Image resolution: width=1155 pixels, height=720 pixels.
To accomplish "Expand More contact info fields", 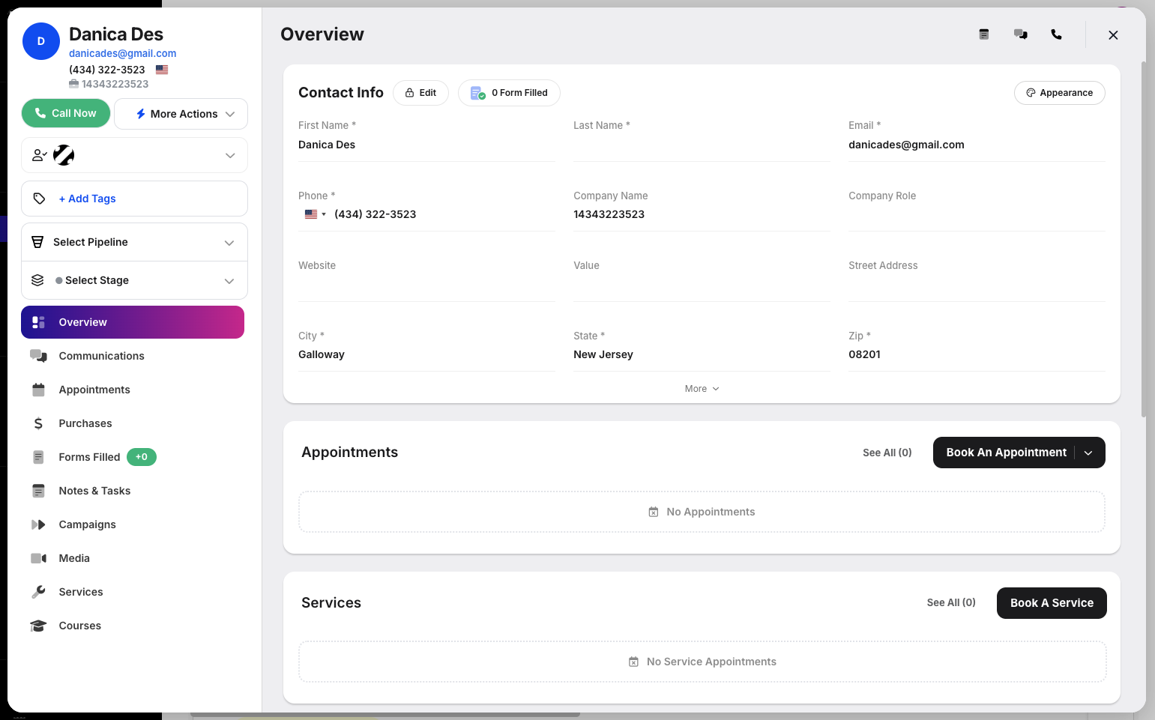I will pos(702,389).
